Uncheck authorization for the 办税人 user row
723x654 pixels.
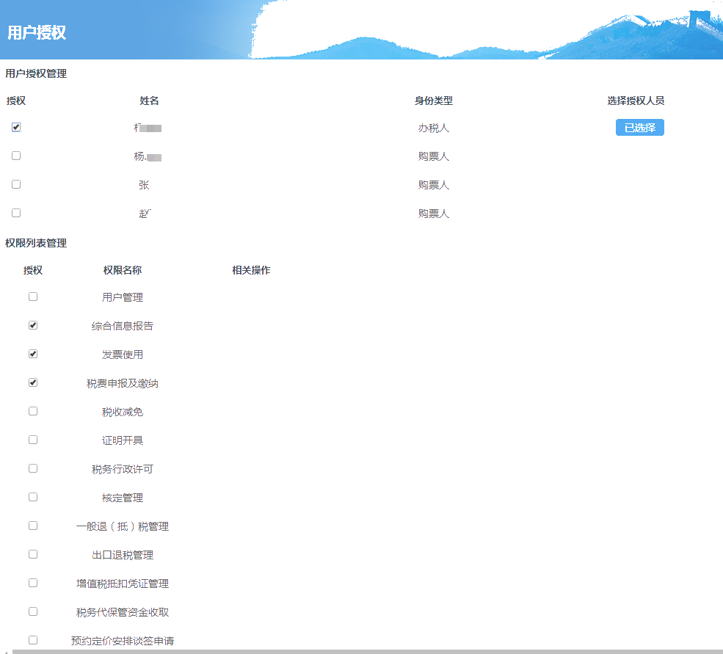[x=16, y=127]
